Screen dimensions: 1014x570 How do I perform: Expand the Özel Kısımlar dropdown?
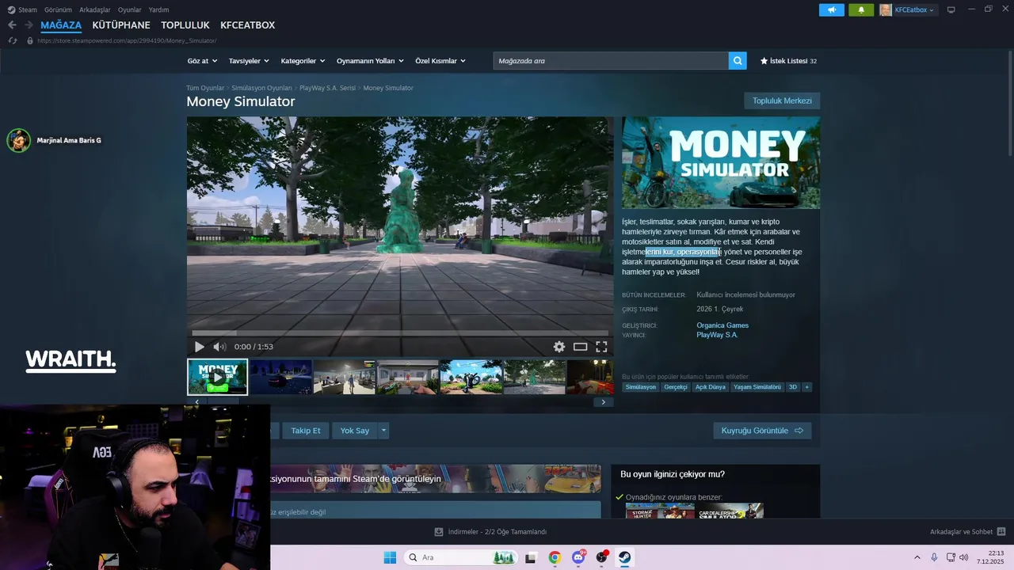click(440, 61)
